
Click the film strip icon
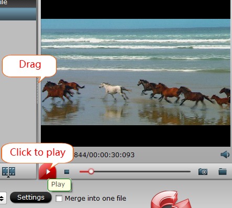click(8, 172)
